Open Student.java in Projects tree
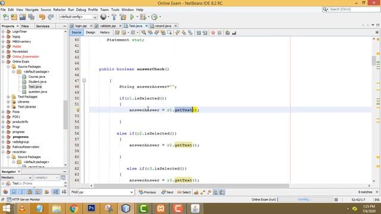381x214 pixels. click(x=37, y=81)
